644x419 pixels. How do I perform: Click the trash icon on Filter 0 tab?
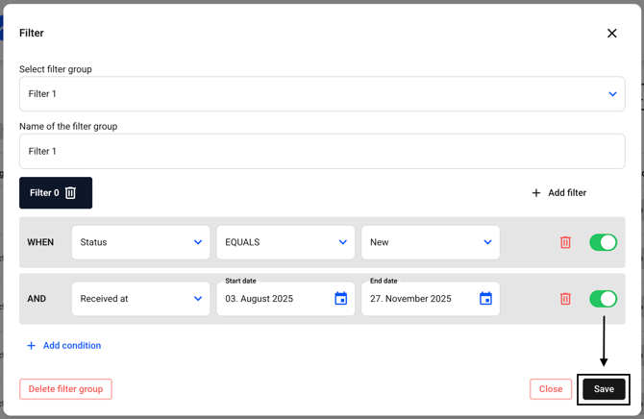(x=70, y=193)
